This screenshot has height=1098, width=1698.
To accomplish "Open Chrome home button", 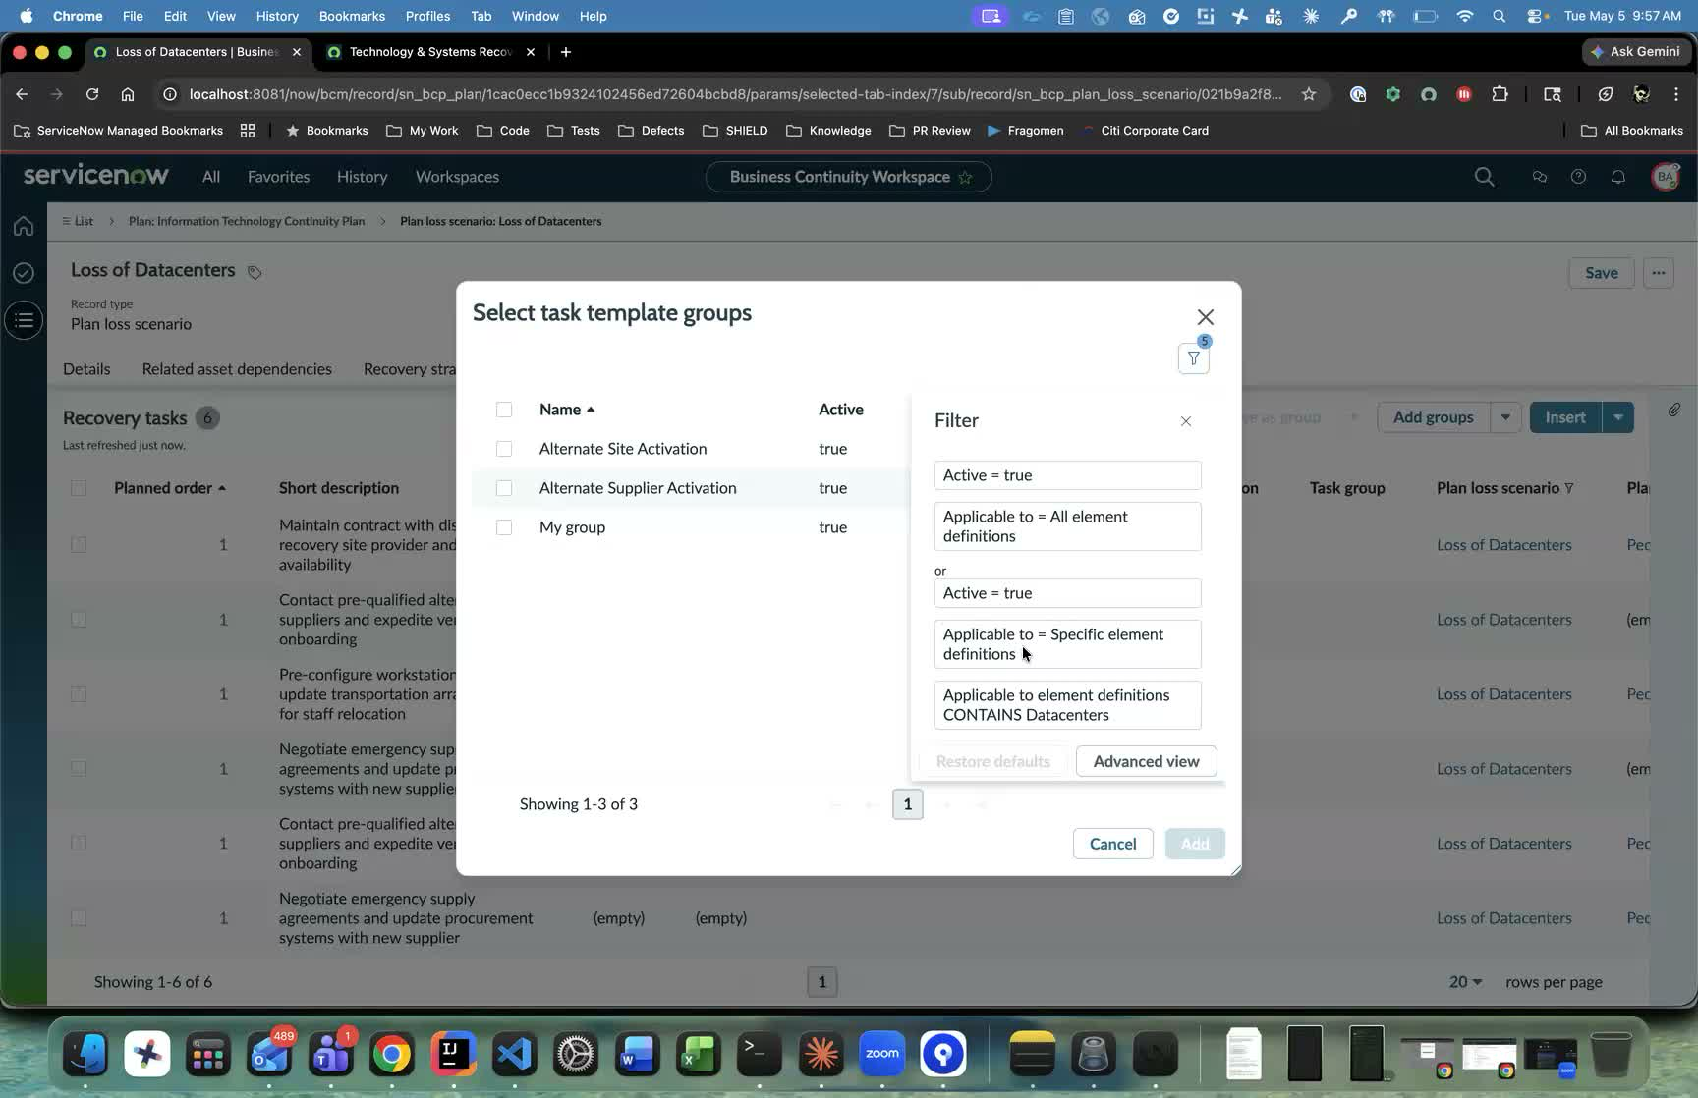I will [127, 94].
